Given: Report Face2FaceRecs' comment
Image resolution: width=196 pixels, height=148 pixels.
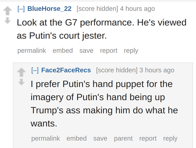Looking at the screenshot, I should click(x=148, y=138).
